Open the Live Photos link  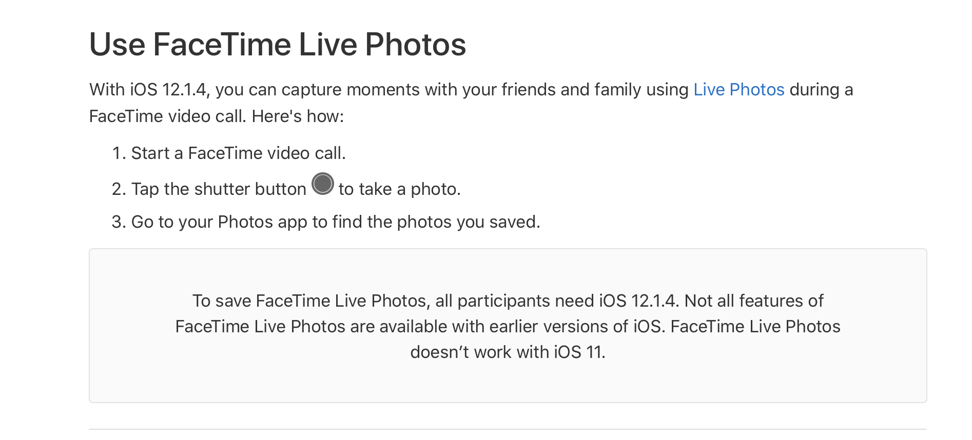738,90
